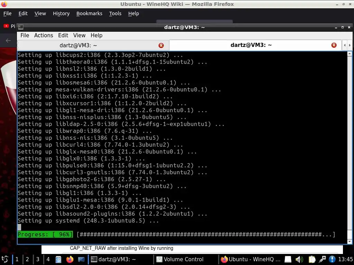Image resolution: width=354 pixels, height=265 pixels.
Task: Switch to workspace 2 in the panel
Action: pos(27,259)
